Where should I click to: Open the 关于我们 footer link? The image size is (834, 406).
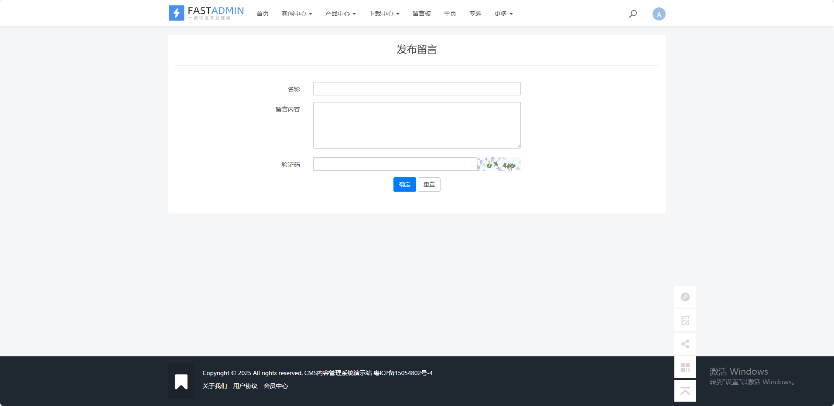click(x=215, y=386)
